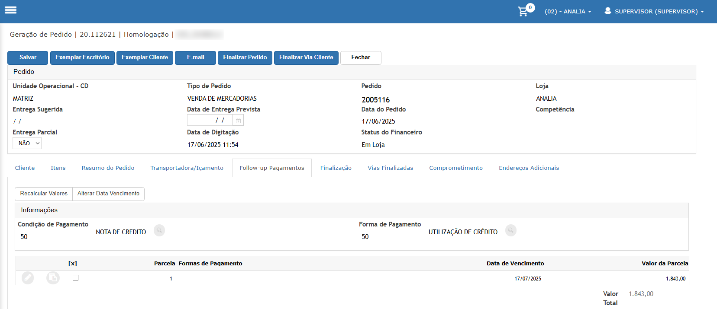Click the supervisor user profile icon
This screenshot has height=309, width=717.
pyautogui.click(x=608, y=11)
